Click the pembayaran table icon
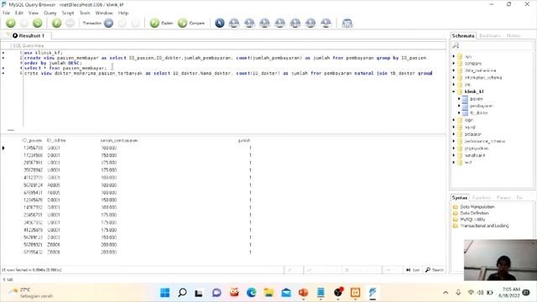537x302 pixels. (x=465, y=106)
